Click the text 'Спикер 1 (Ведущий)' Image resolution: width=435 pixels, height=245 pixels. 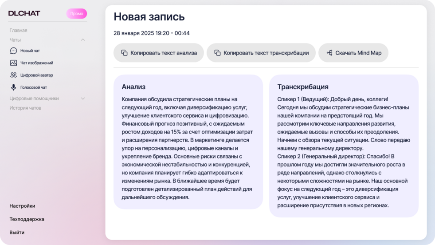pyautogui.click(x=302, y=99)
